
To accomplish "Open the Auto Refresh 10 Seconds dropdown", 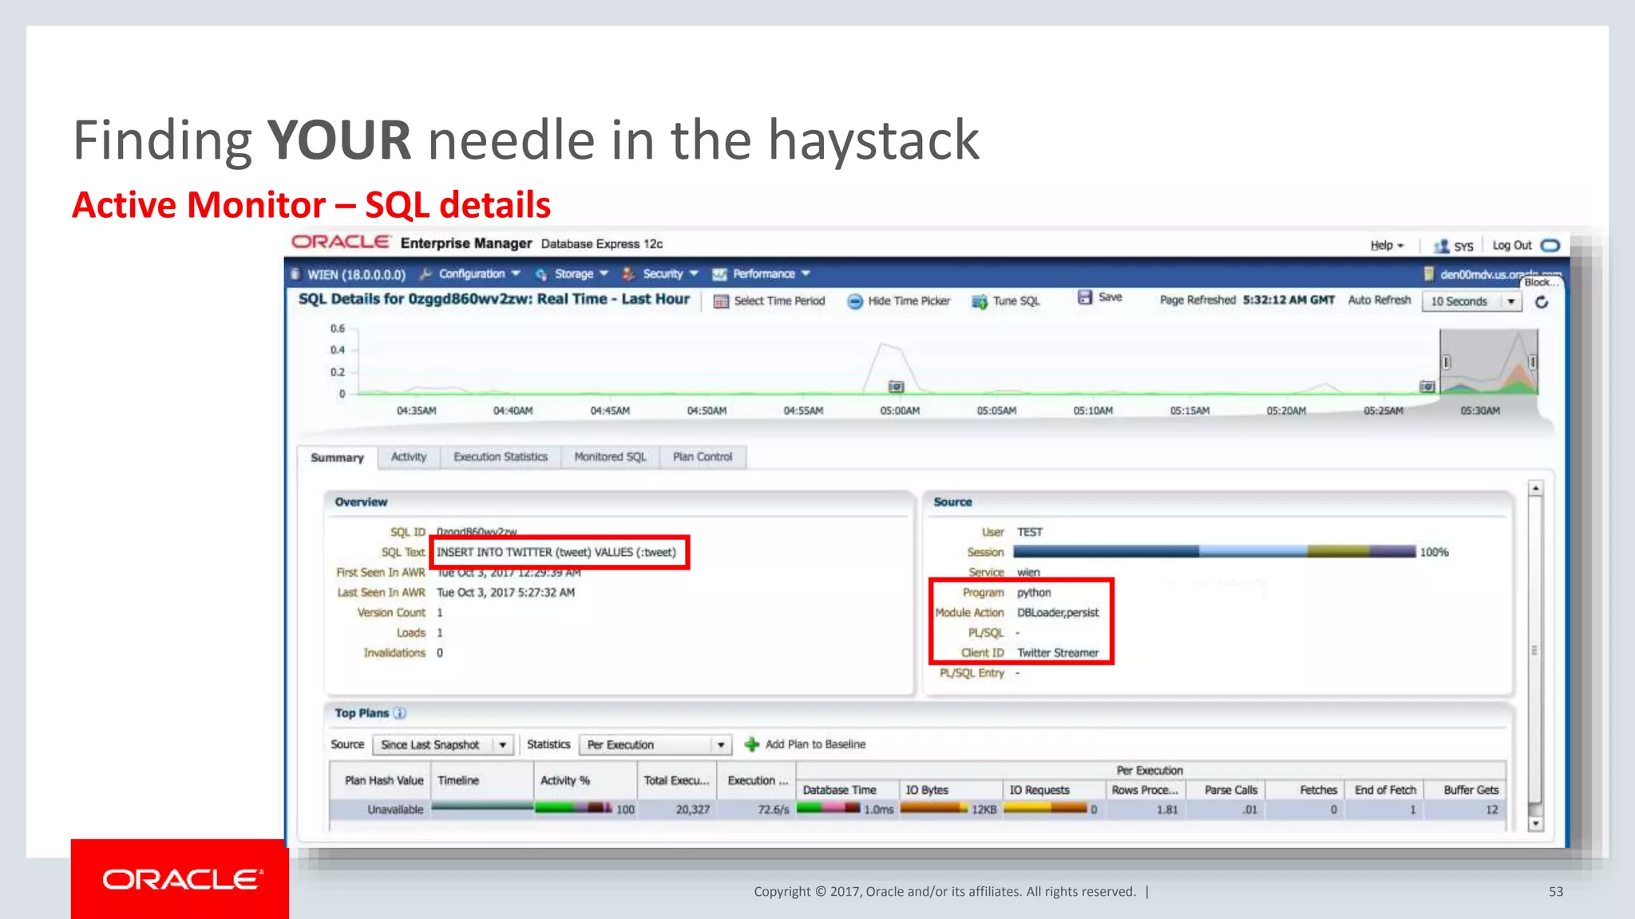I will pyautogui.click(x=1471, y=302).
